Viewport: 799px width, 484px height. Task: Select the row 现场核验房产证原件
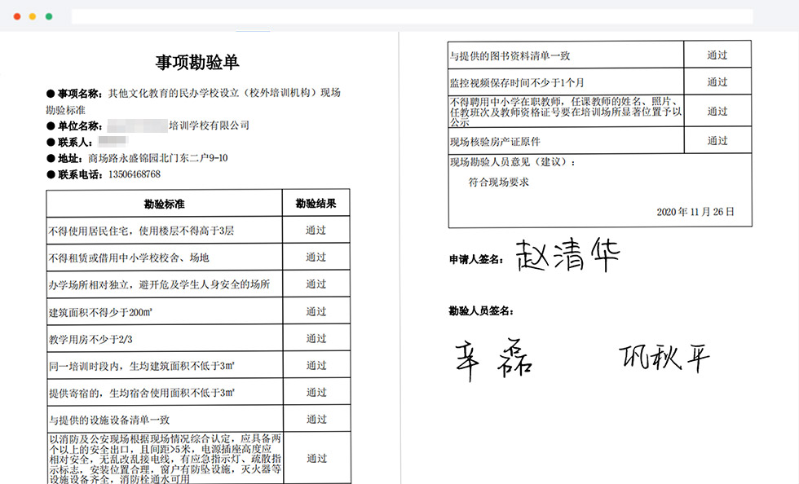click(x=566, y=141)
